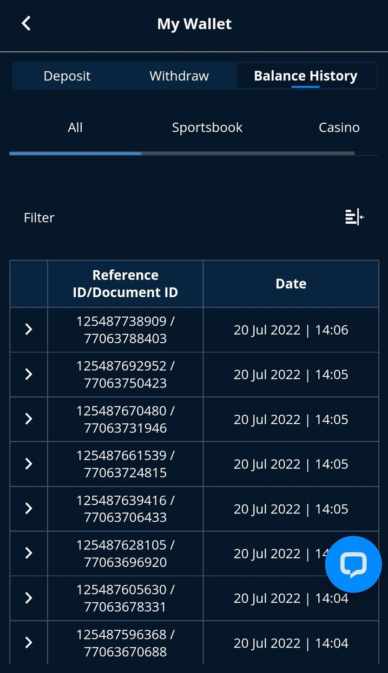Select the All category tab
The image size is (388, 673).
75,127
